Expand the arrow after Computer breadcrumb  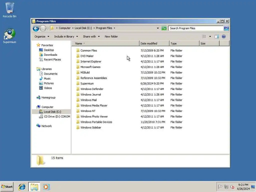click(73, 28)
